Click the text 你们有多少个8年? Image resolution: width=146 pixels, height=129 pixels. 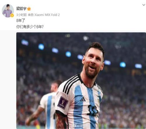[30, 27]
